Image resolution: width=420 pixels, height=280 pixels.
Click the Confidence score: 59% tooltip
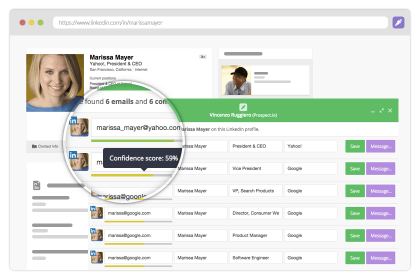coord(143,158)
